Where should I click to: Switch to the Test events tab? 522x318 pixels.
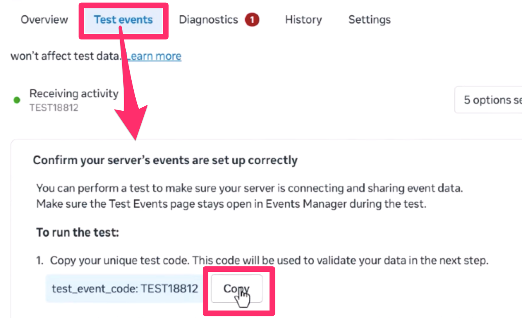(x=123, y=20)
